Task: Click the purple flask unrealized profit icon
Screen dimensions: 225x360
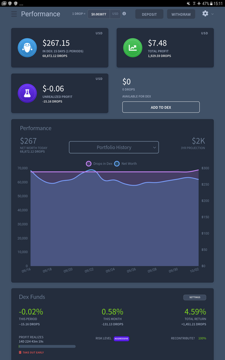Action: [28, 93]
